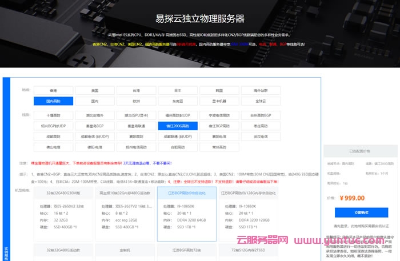Choose the 合肥高防 line option
Image resolution: width=400 pixels, height=261 pixels.
tap(177, 147)
